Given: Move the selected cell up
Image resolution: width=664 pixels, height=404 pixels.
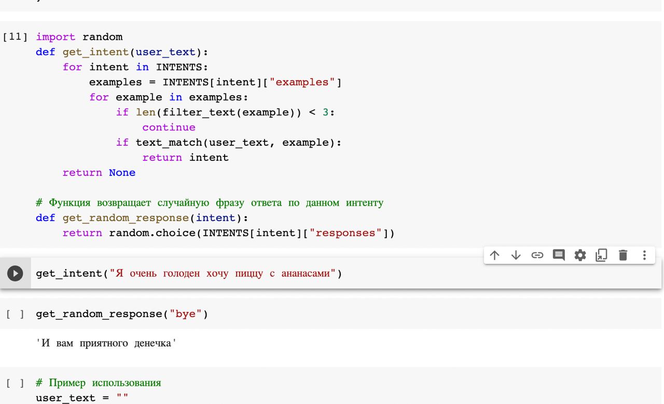Looking at the screenshot, I should 495,255.
